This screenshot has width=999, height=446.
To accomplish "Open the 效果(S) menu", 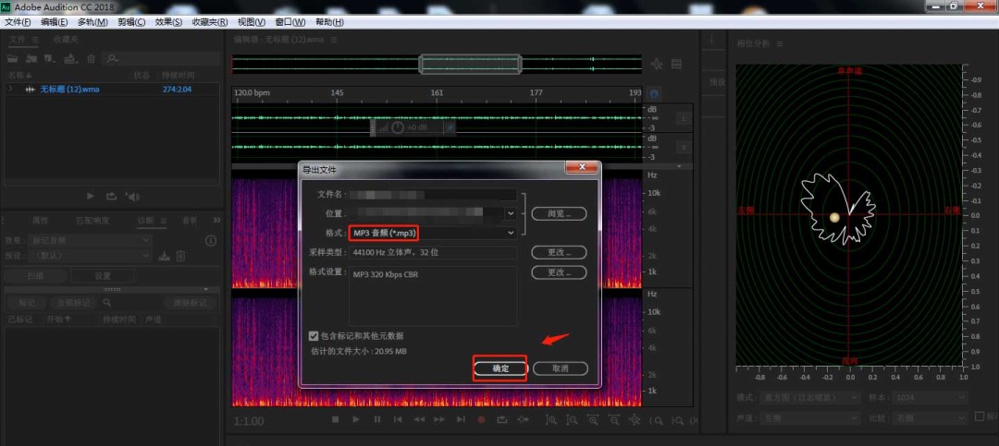I will tap(168, 21).
